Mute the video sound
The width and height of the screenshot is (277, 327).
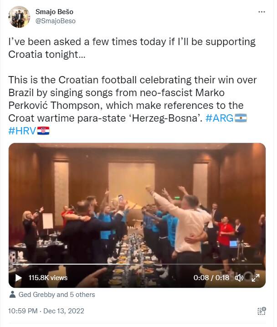[239, 277]
